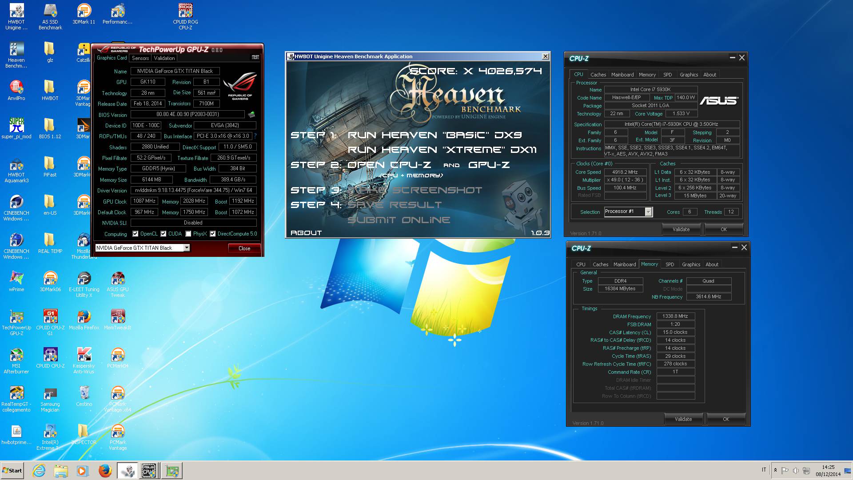Open Windows Explorer from taskbar
The height and width of the screenshot is (480, 853).
pyautogui.click(x=61, y=471)
